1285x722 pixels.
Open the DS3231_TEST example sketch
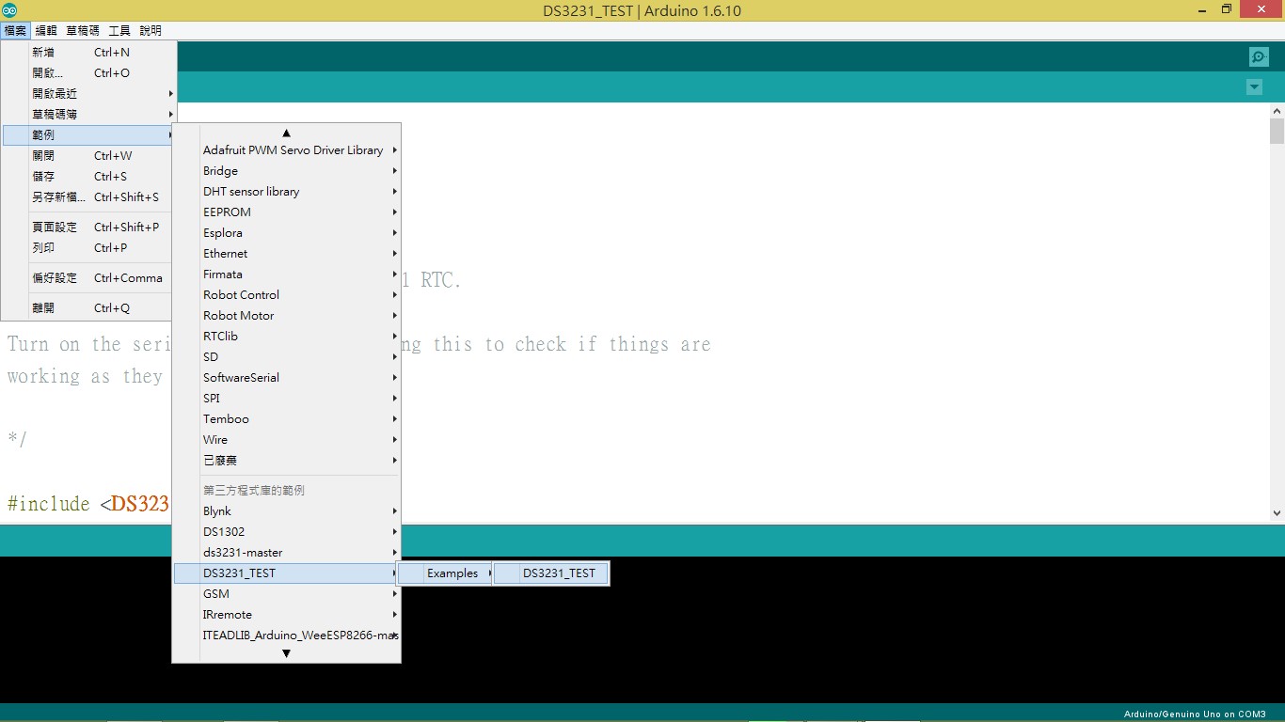[551, 573]
